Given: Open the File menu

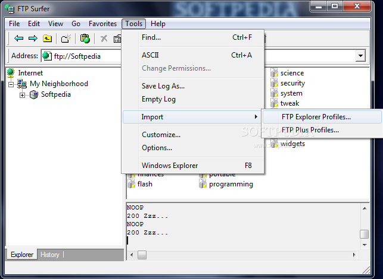Looking at the screenshot, I should 14,24.
